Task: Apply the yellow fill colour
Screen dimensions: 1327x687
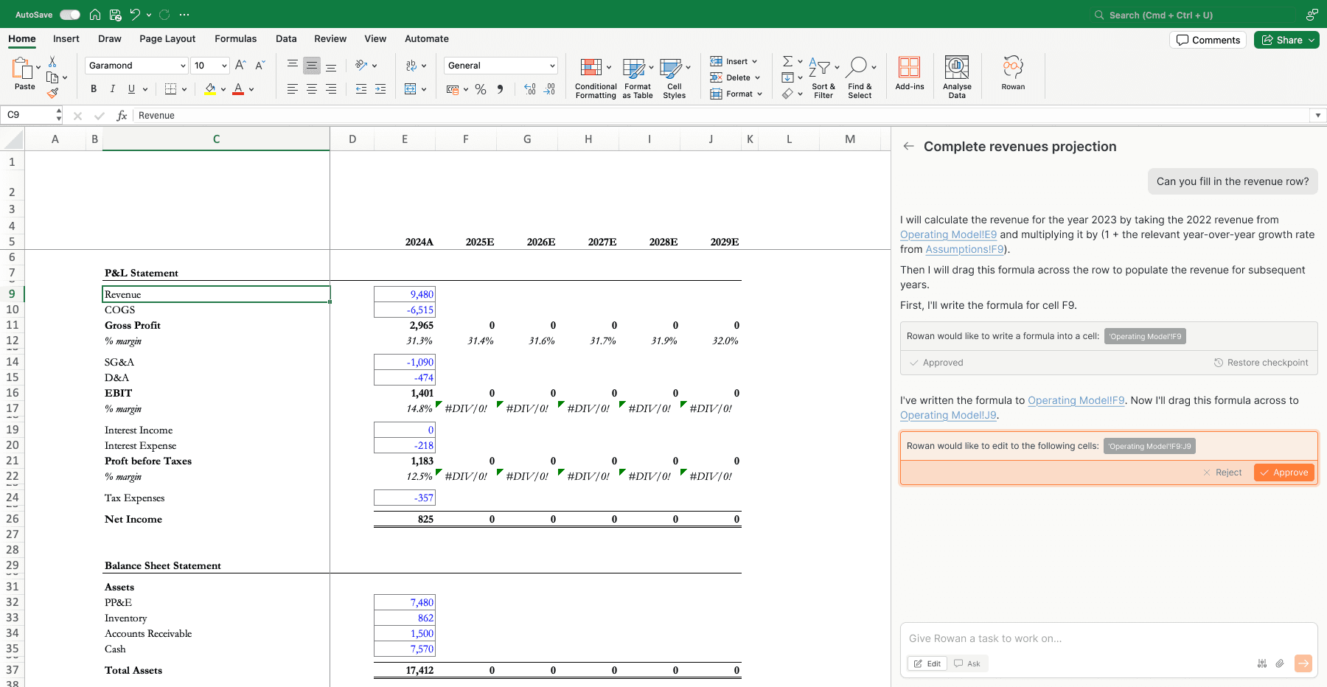Action: coord(210,89)
